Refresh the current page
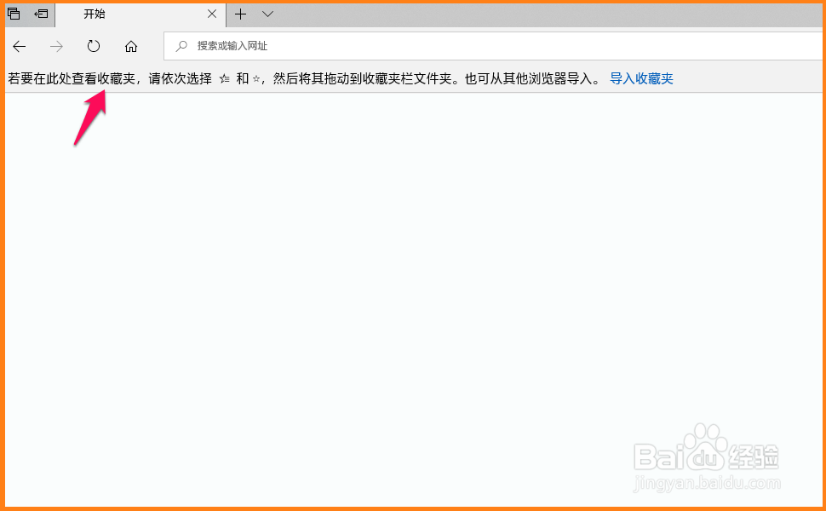This screenshot has height=511, width=826. click(x=94, y=46)
